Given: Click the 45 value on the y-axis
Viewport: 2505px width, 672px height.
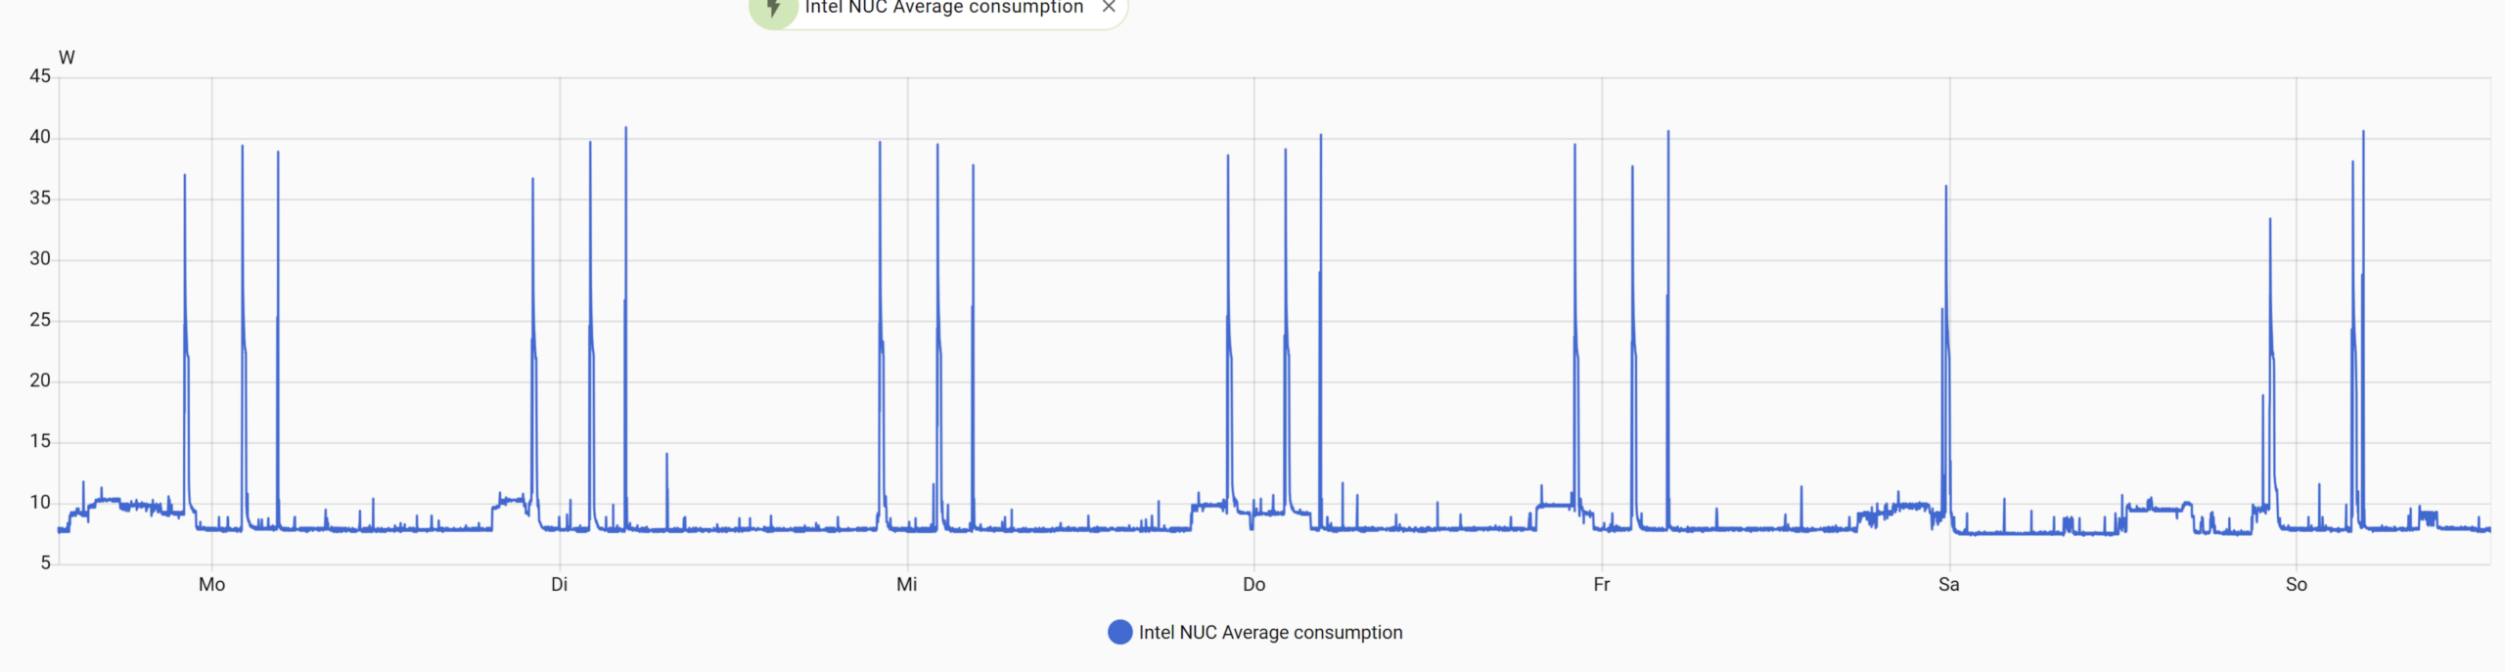Looking at the screenshot, I should click(44, 75).
